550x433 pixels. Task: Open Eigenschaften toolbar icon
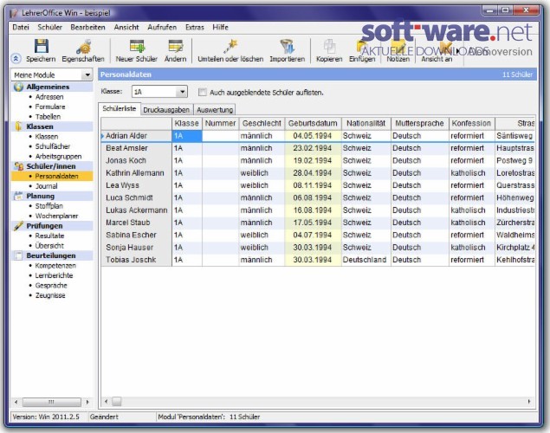coord(83,47)
